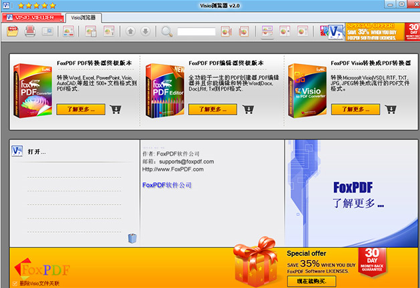Click 了解更多 under FoxPDF PDF编辑器终极版本
The width and height of the screenshot is (420, 288).
[x=213, y=109]
